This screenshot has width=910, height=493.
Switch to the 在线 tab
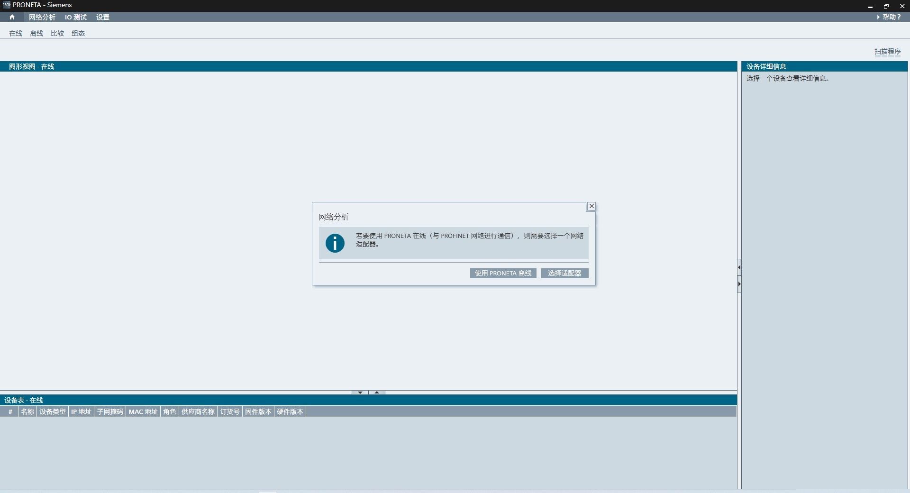[x=16, y=33]
